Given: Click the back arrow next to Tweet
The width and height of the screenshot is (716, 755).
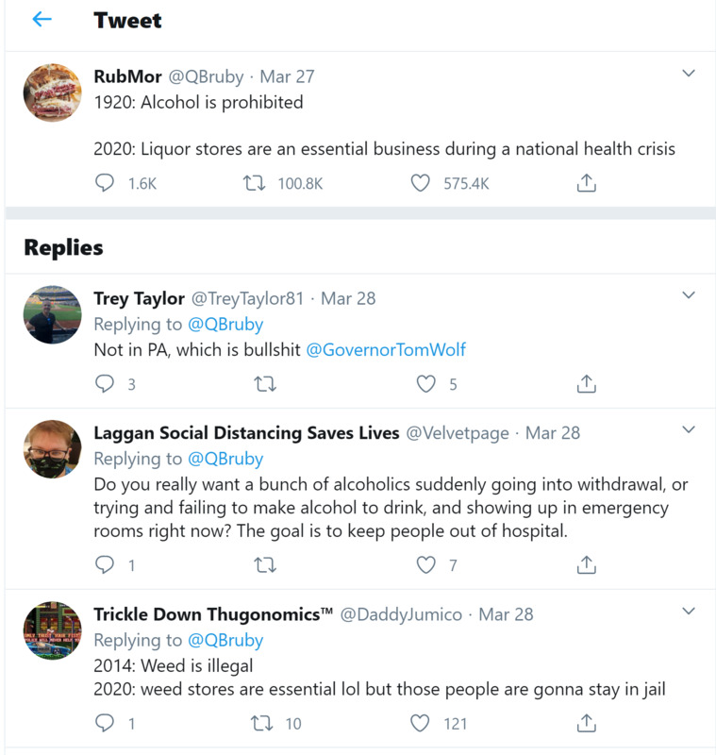Looking at the screenshot, I should pyautogui.click(x=42, y=20).
